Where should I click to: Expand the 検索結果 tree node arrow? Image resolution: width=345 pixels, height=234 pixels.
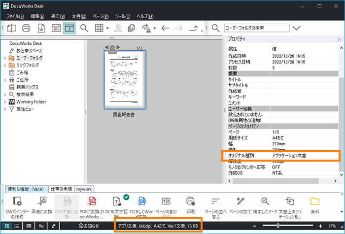point(5,95)
